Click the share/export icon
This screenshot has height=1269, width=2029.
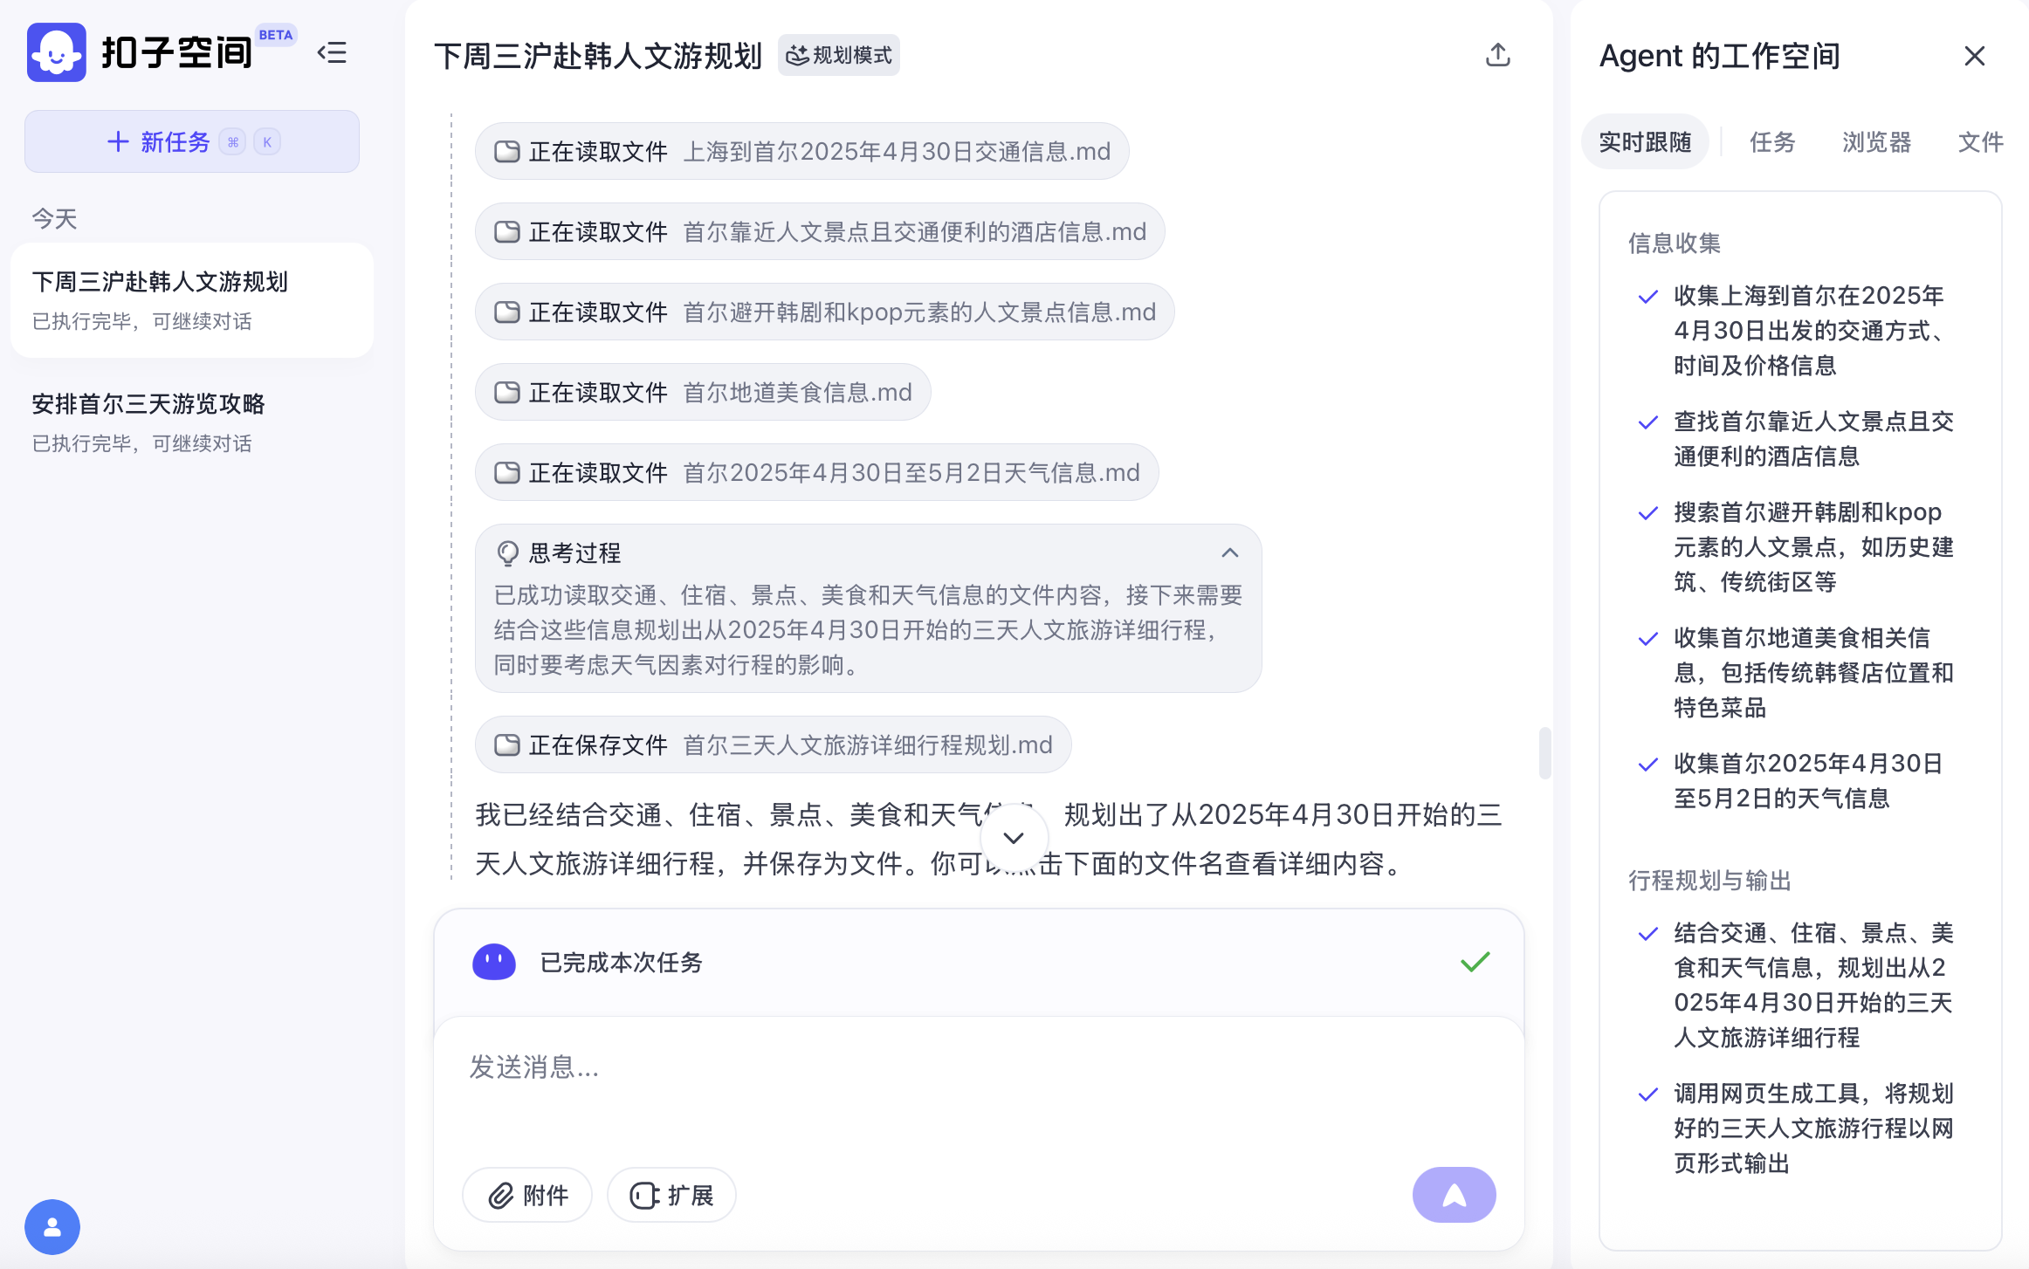[x=1497, y=56]
